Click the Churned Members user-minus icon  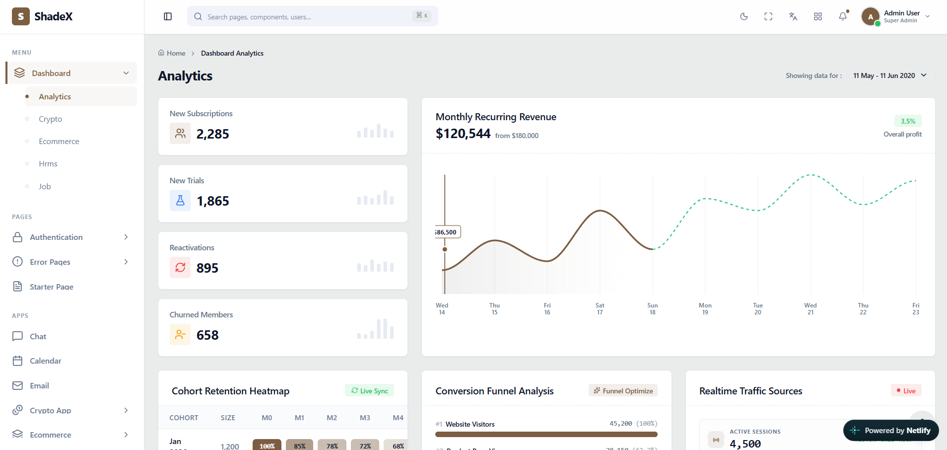click(x=180, y=335)
